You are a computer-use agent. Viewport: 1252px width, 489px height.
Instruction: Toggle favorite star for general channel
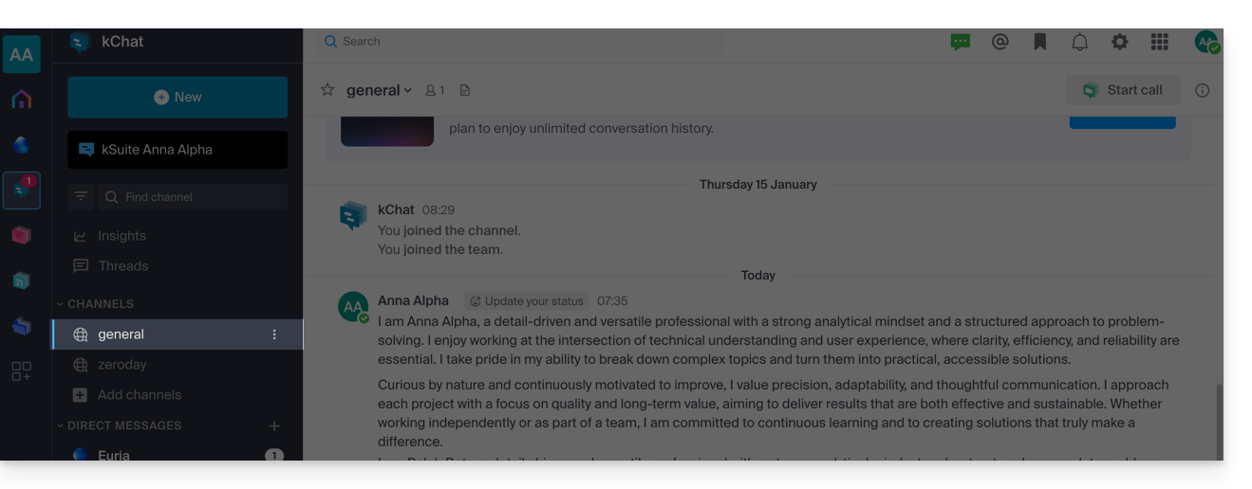327,90
